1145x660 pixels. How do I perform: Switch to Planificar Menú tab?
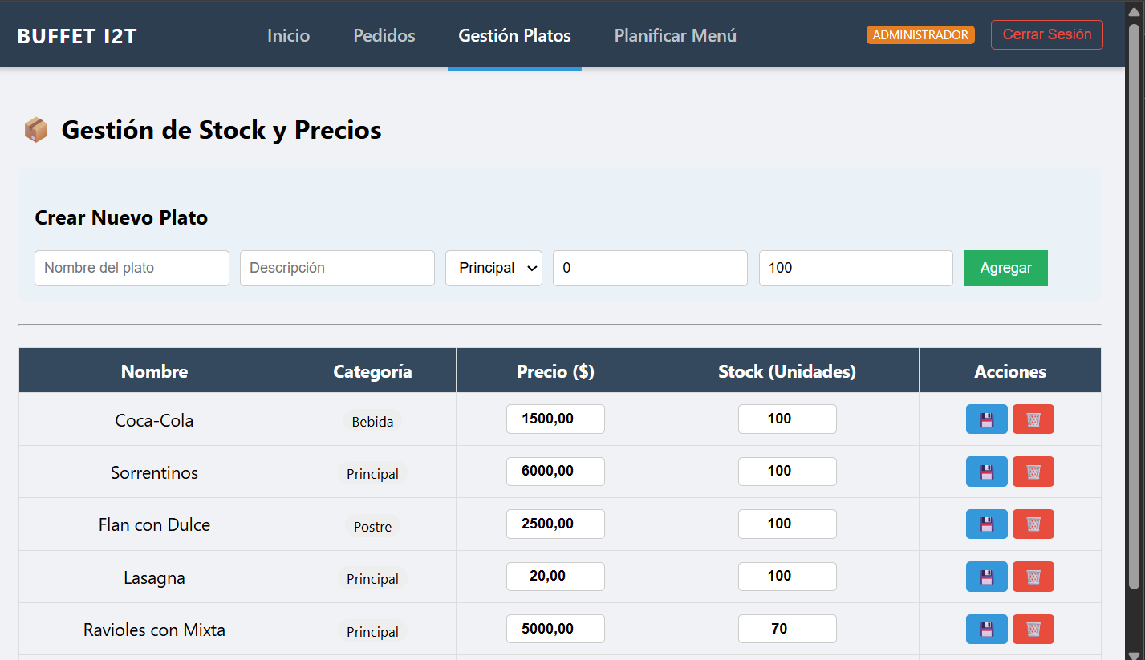675,35
